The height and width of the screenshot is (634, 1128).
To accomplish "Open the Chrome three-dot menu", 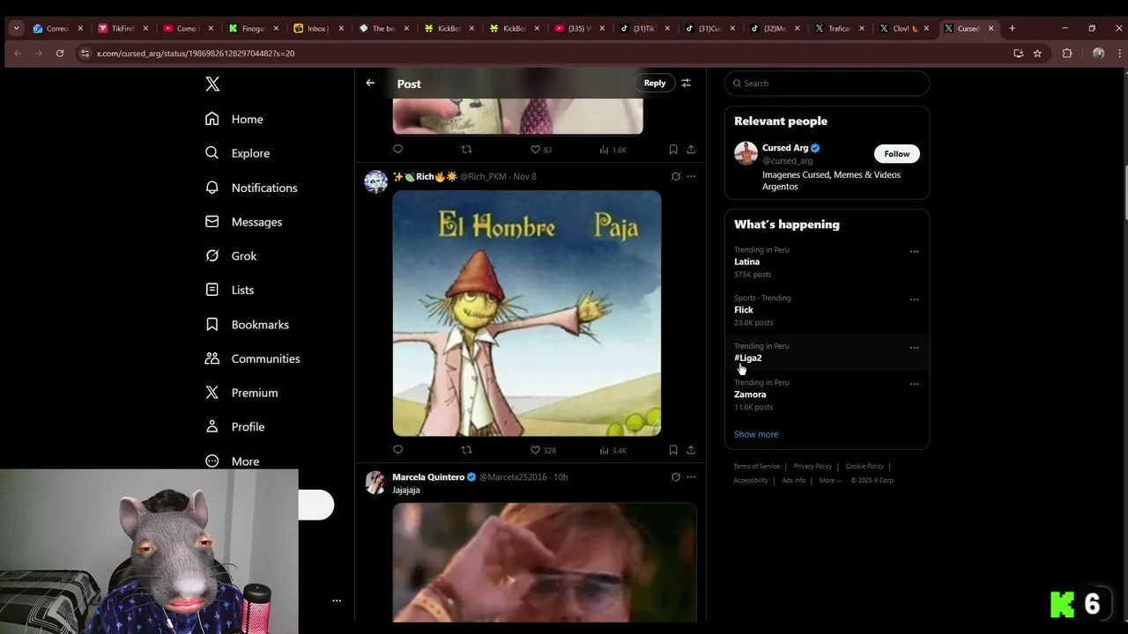I will point(1120,53).
